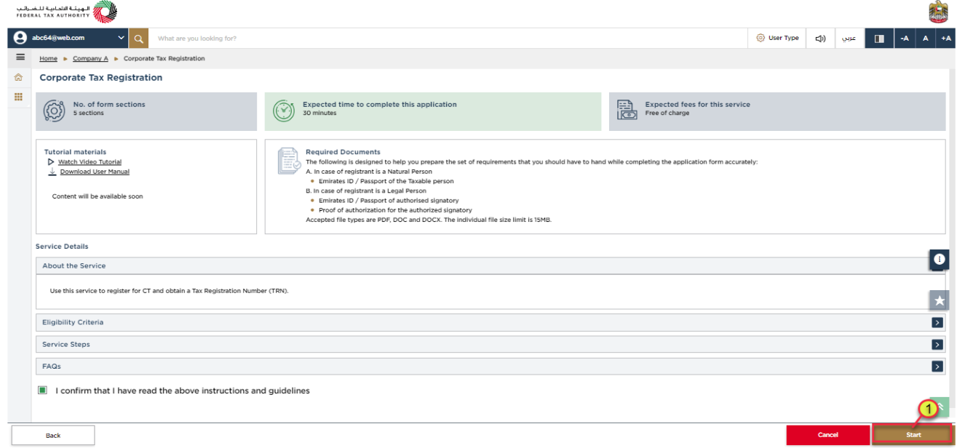Open the User Type menu

click(x=777, y=38)
